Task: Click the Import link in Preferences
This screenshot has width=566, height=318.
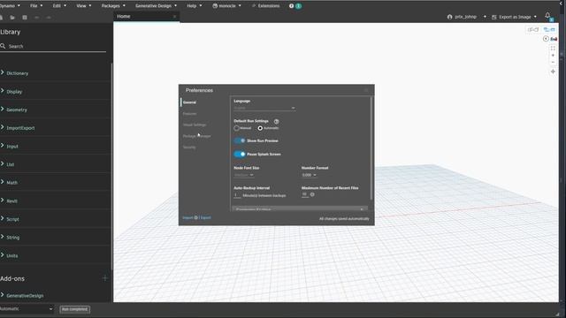Action: pos(187,218)
